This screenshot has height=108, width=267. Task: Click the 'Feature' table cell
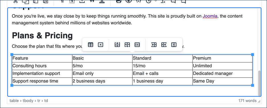click(42, 59)
